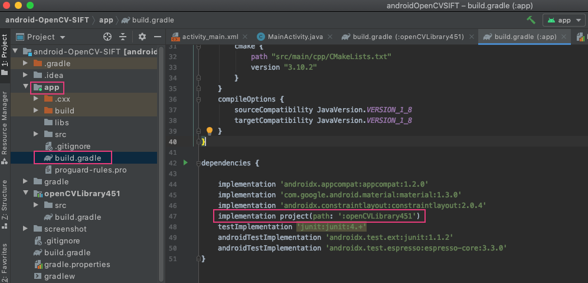The height and width of the screenshot is (283, 588).
Task: Select gradle.properties file
Action: click(71, 265)
